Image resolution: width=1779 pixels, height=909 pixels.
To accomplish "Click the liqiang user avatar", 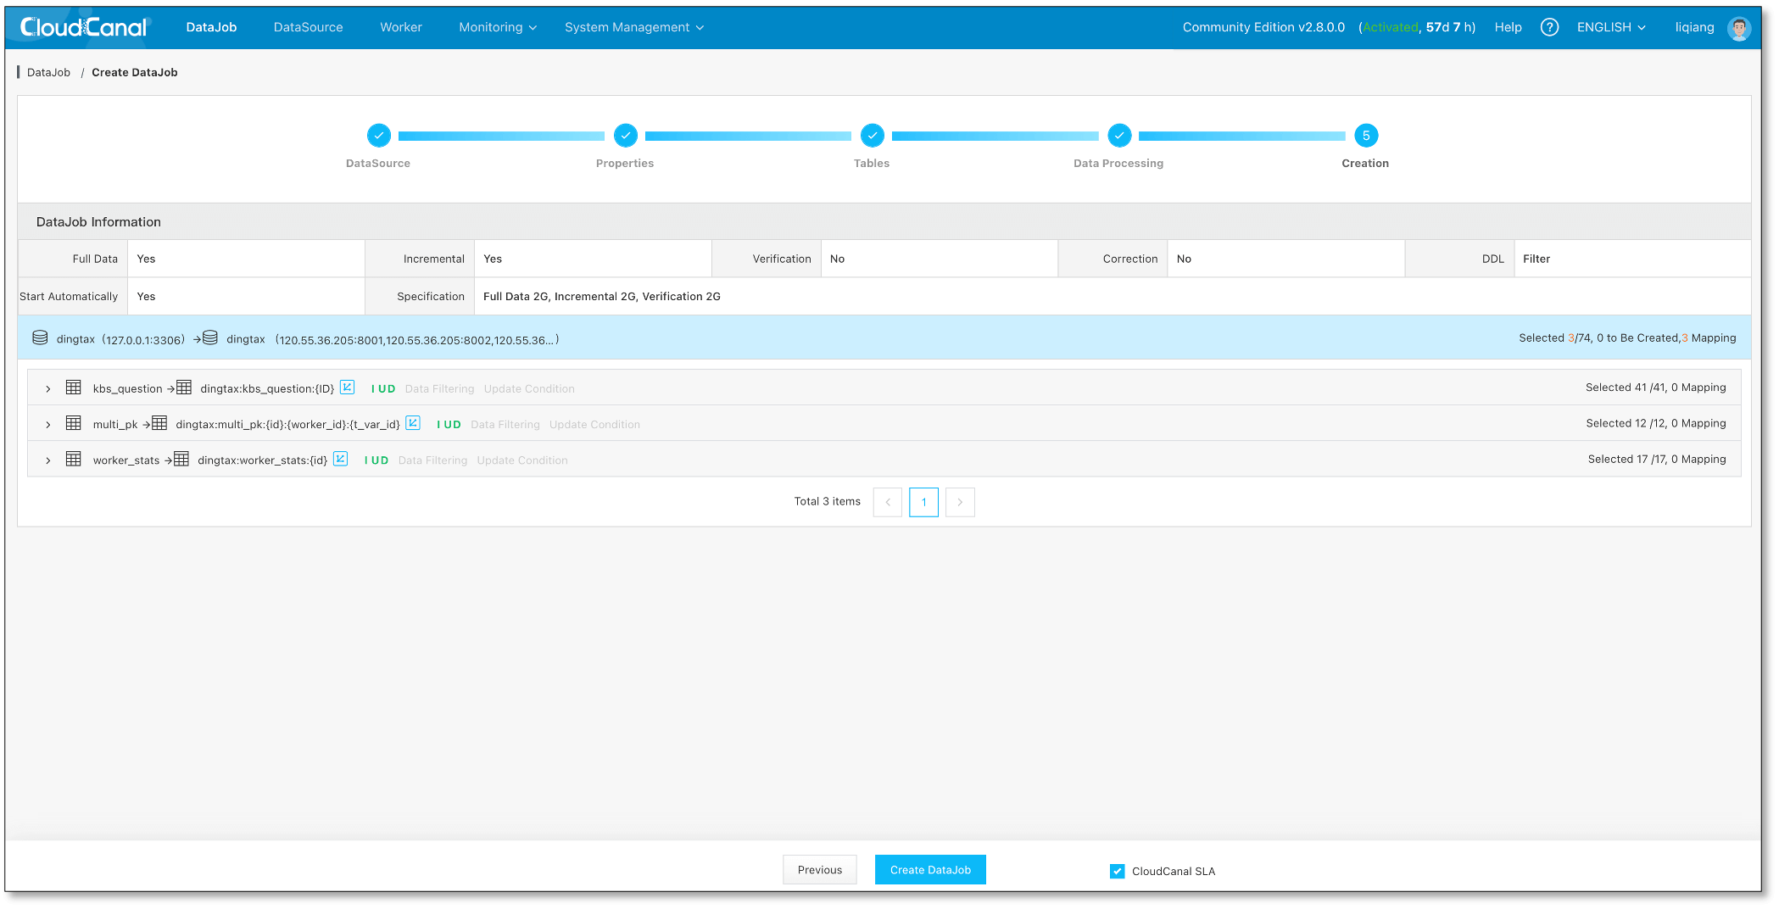I will 1739,27.
